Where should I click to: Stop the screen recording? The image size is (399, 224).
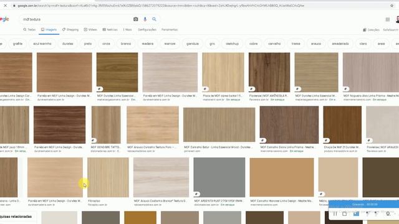345,214
